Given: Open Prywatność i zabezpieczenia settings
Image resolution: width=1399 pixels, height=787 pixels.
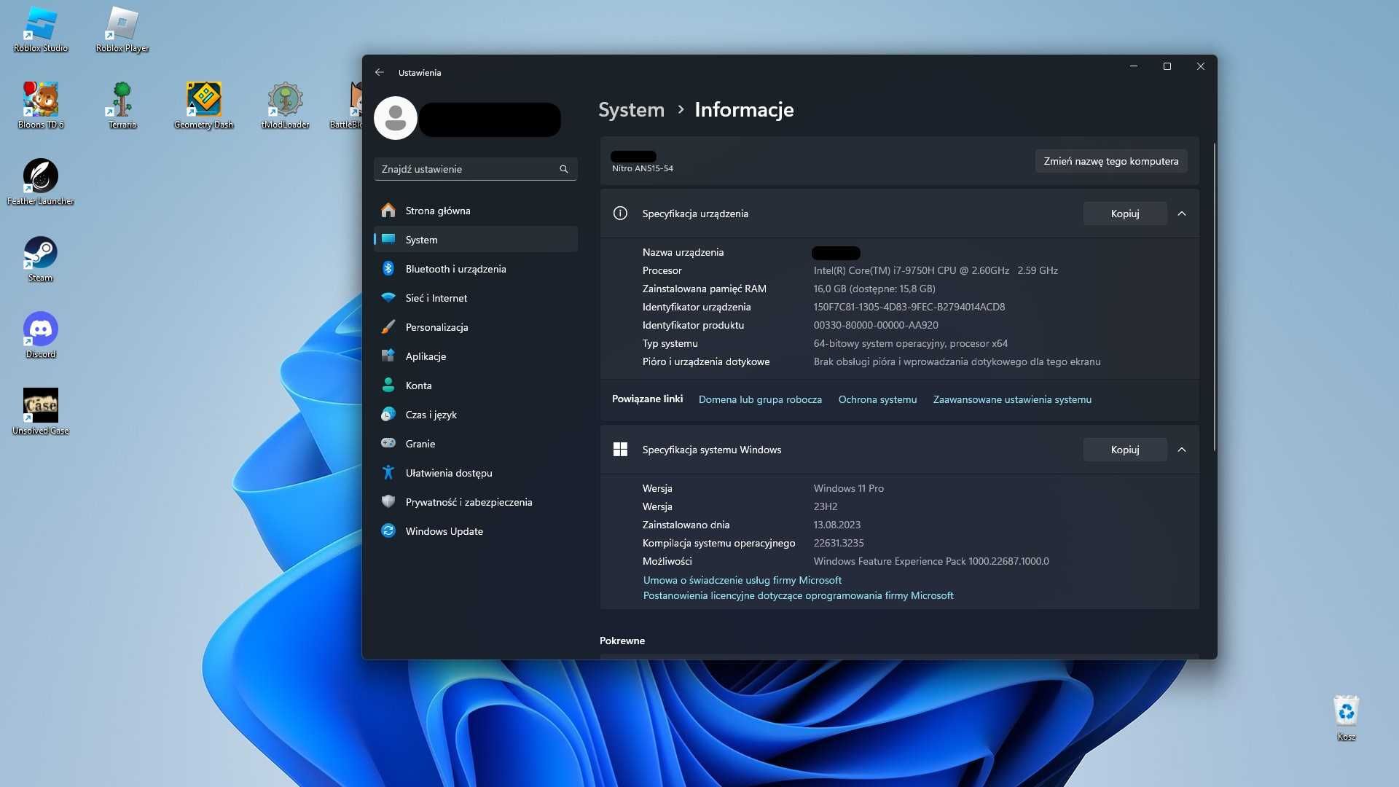Looking at the screenshot, I should click(x=476, y=502).
